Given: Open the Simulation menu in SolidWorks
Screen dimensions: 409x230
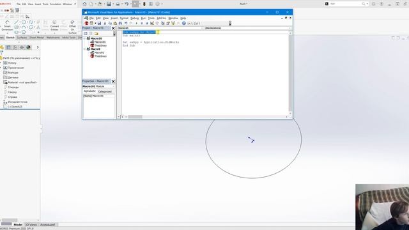Looking at the screenshot, I should 56,4.
